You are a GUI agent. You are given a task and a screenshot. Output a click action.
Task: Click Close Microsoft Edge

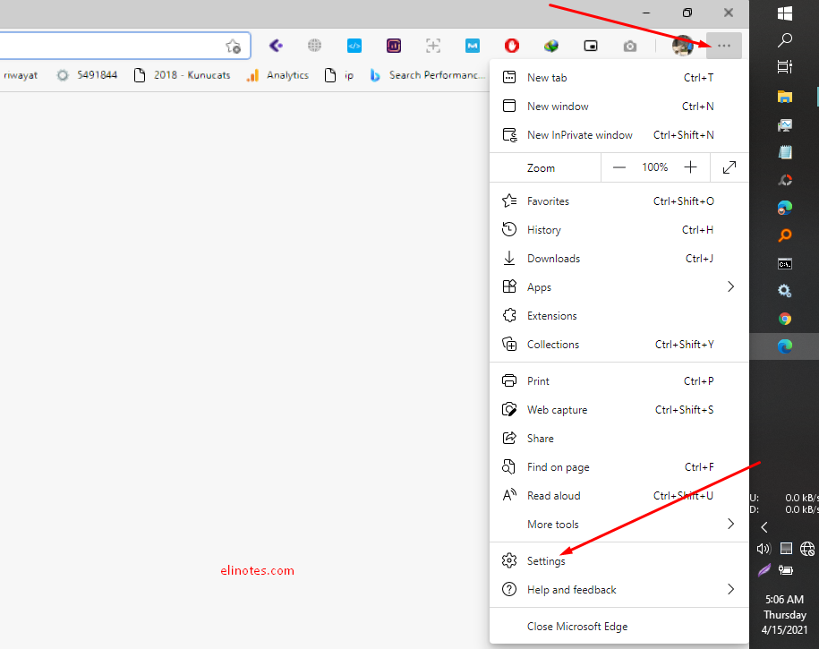click(576, 626)
